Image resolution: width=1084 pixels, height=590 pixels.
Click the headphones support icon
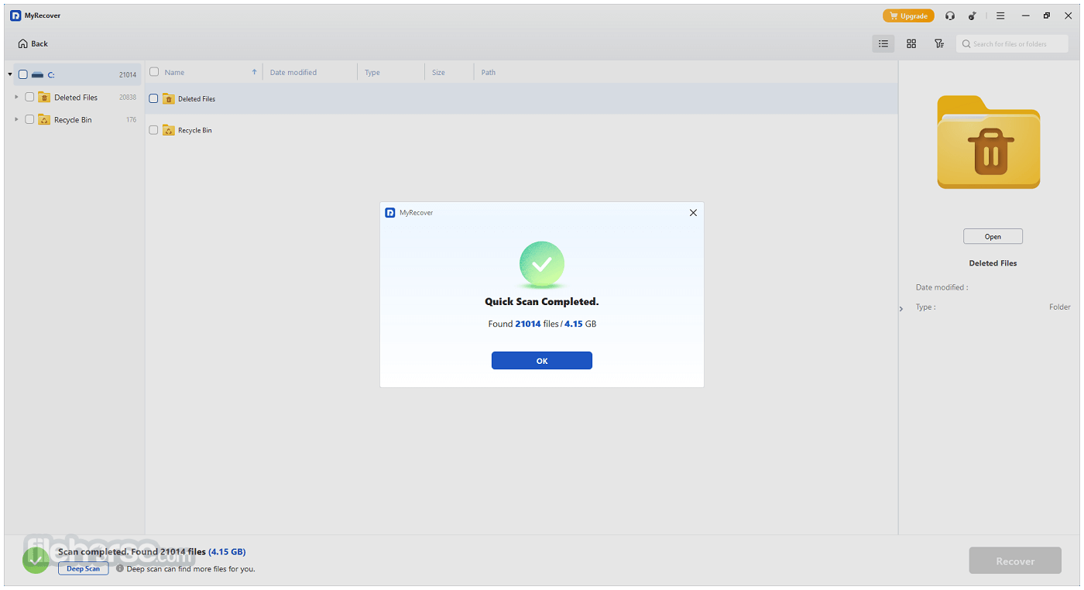pos(950,15)
